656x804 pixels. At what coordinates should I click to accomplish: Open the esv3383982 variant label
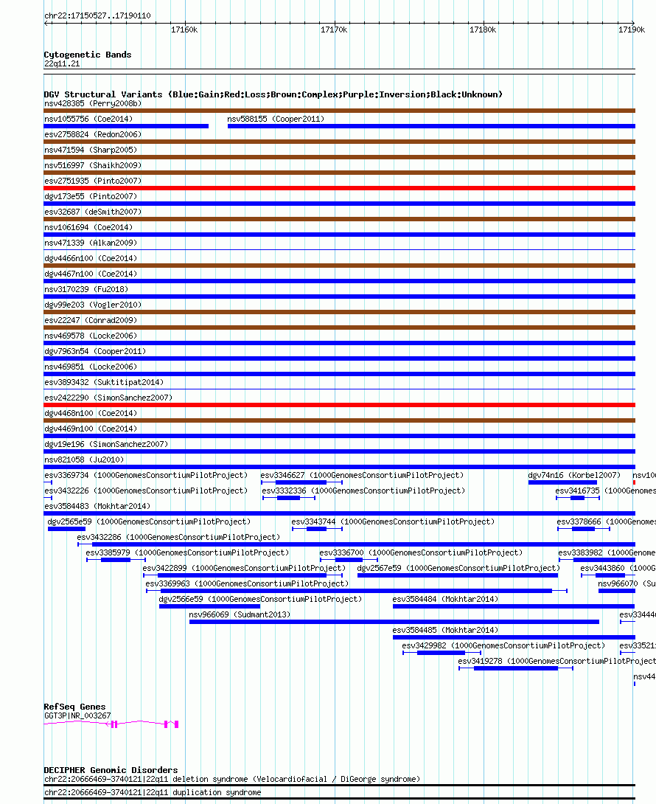(x=607, y=552)
